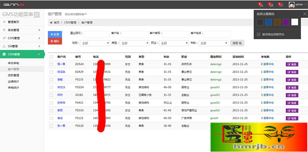Screen dimensions: 308x152
Task: Check the row checkbox for ED429
Action: [52, 72]
